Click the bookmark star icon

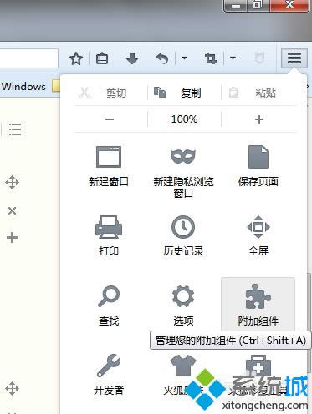point(76,58)
